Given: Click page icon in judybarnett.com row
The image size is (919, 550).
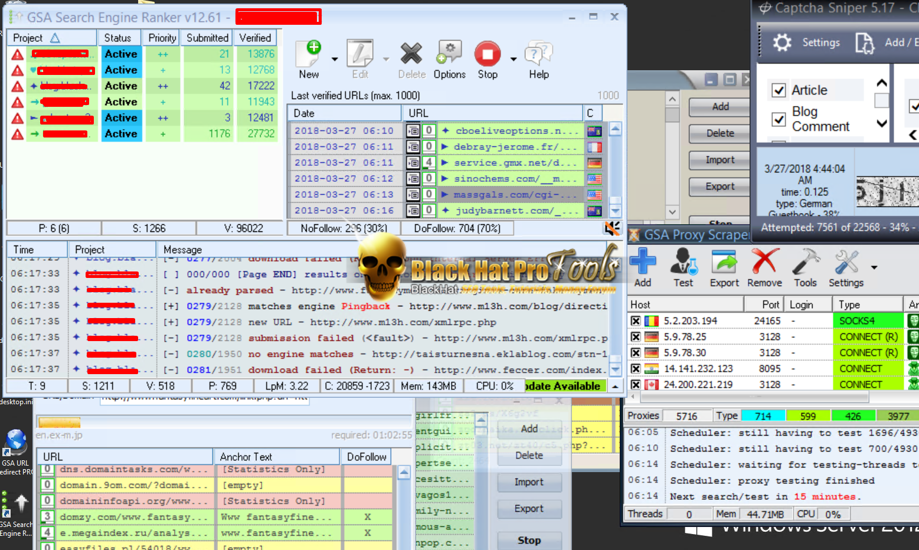Looking at the screenshot, I should pos(413,210).
